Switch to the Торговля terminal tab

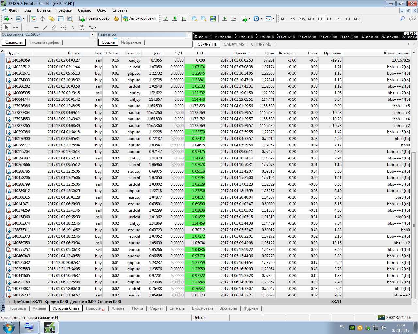pos(18,308)
